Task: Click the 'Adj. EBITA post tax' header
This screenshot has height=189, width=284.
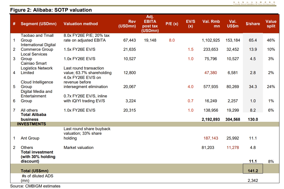Action: point(150,24)
